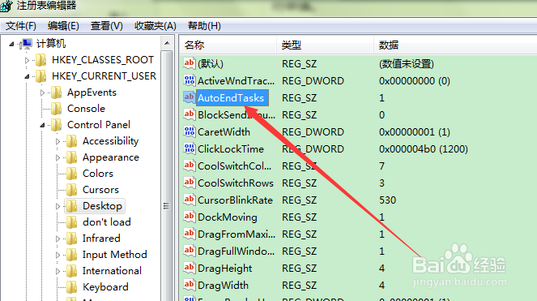Open the 编辑(E) menu
Screen dimensions: 537x301
(63, 26)
